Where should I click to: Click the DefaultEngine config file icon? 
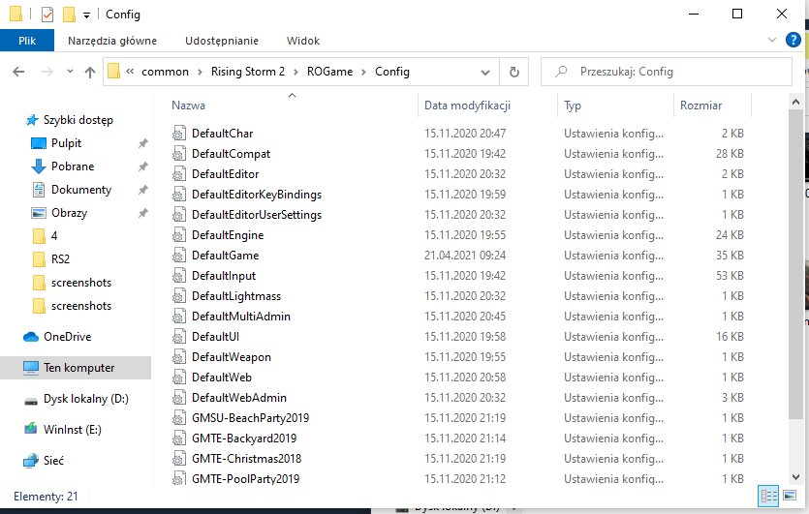click(x=178, y=235)
